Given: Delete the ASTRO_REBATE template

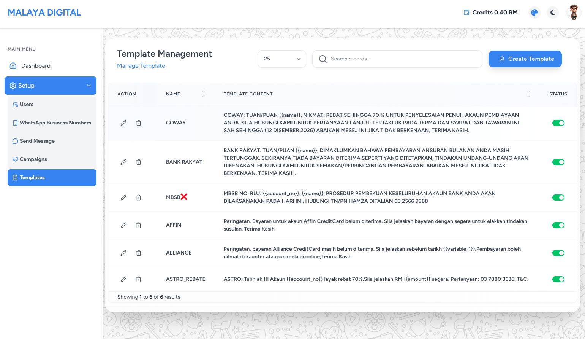Looking at the screenshot, I should [139, 279].
